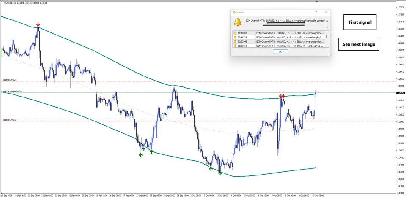Click the up arrow beside the alert message
The image size is (406, 197).
(326, 20)
